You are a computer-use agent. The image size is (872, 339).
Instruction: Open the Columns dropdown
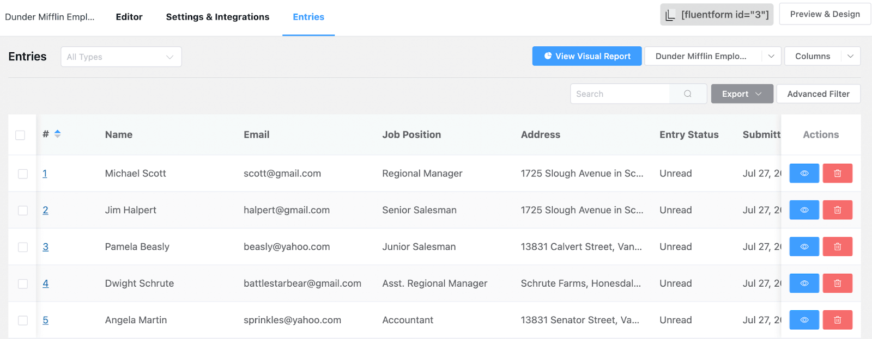822,56
